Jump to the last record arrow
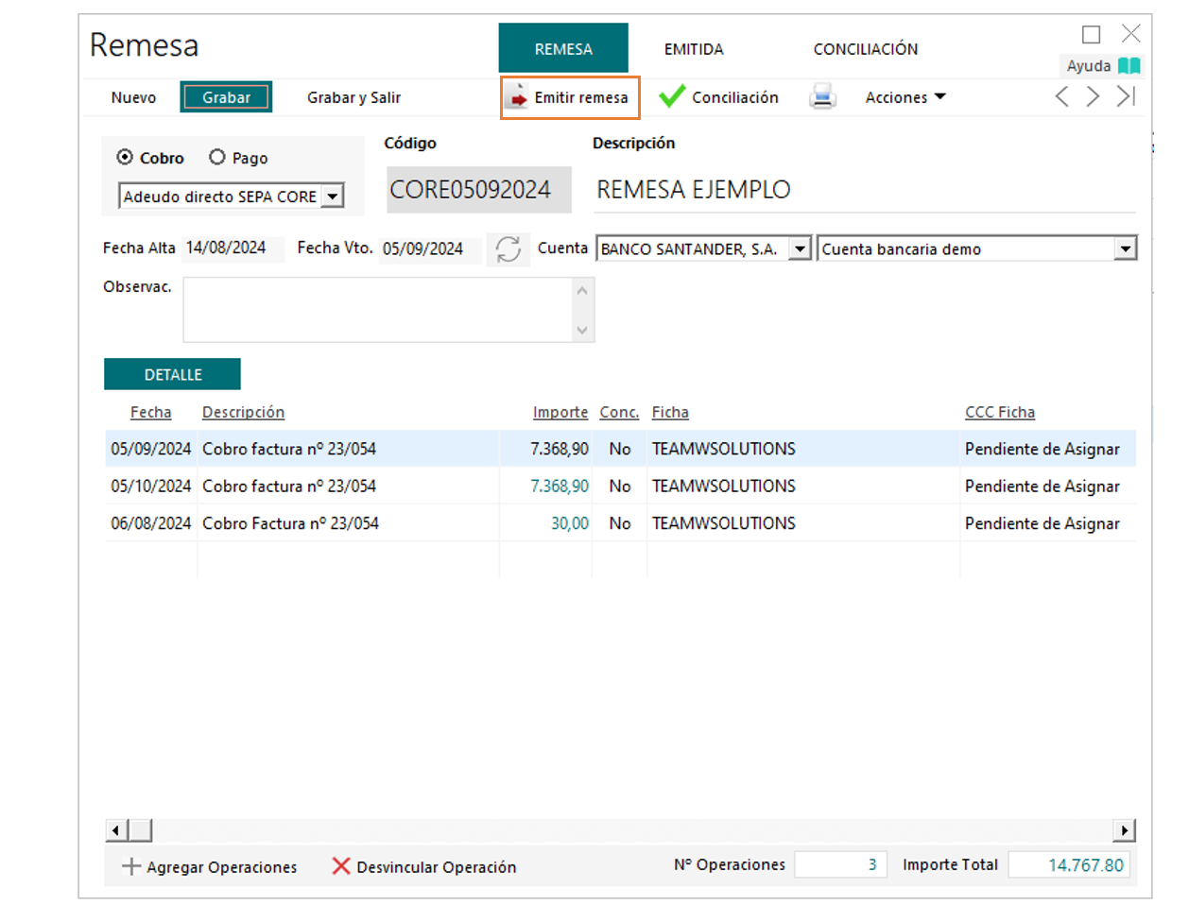1189x905 pixels. coord(1125,96)
